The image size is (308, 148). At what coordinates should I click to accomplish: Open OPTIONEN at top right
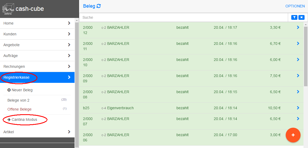[x=295, y=6]
